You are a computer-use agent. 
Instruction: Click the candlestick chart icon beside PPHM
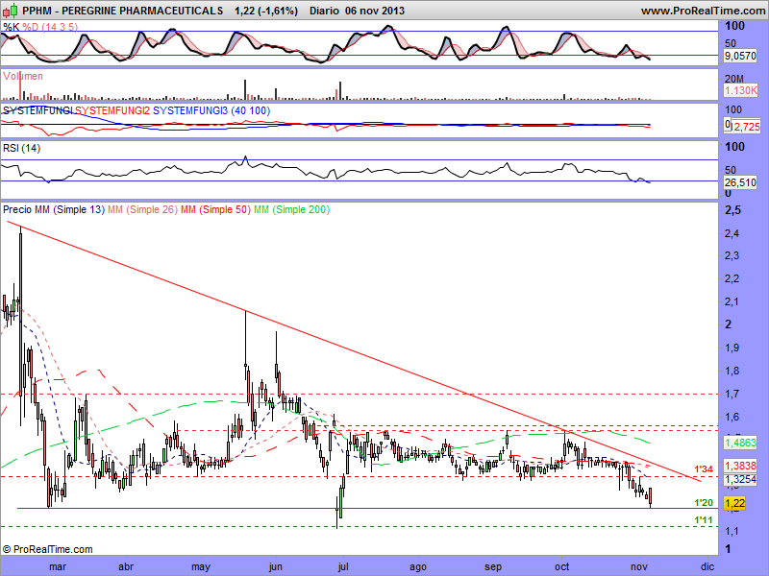tap(11, 10)
